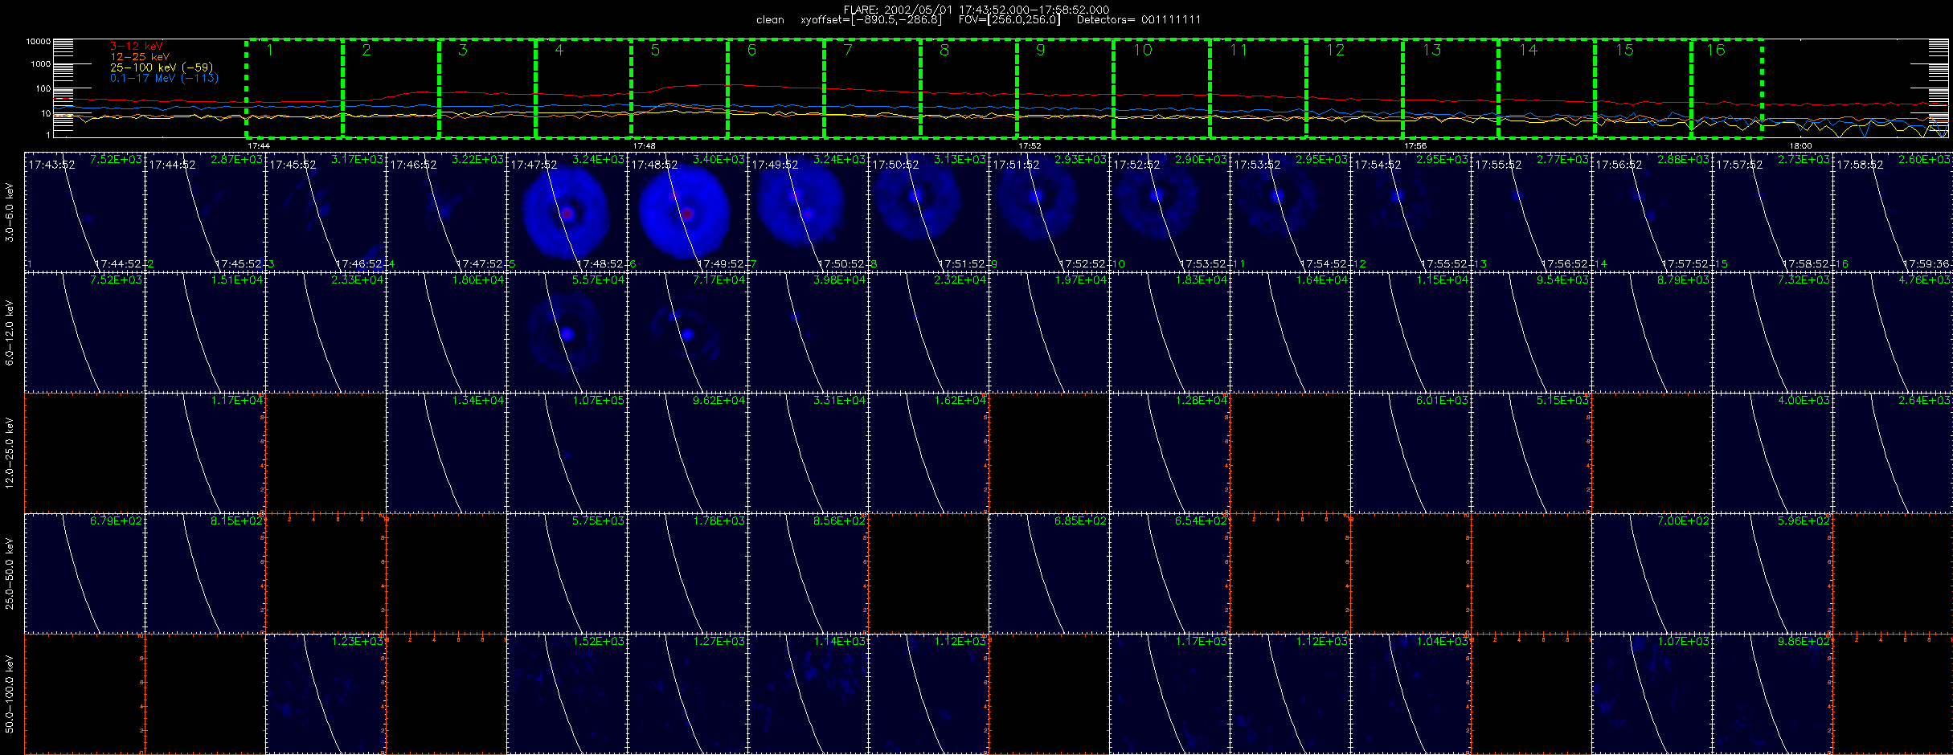The height and width of the screenshot is (755, 1953).
Task: Click the 17:46:52 start time label in panel 4
Action: point(413,165)
